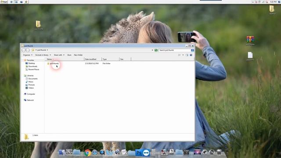Open the magnifier app icon in the dock
The height and width of the screenshot is (158, 281).
click(x=102, y=152)
